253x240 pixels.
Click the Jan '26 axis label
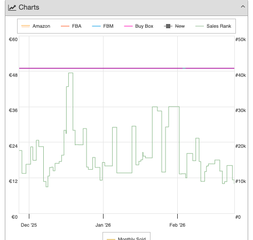[103, 225]
